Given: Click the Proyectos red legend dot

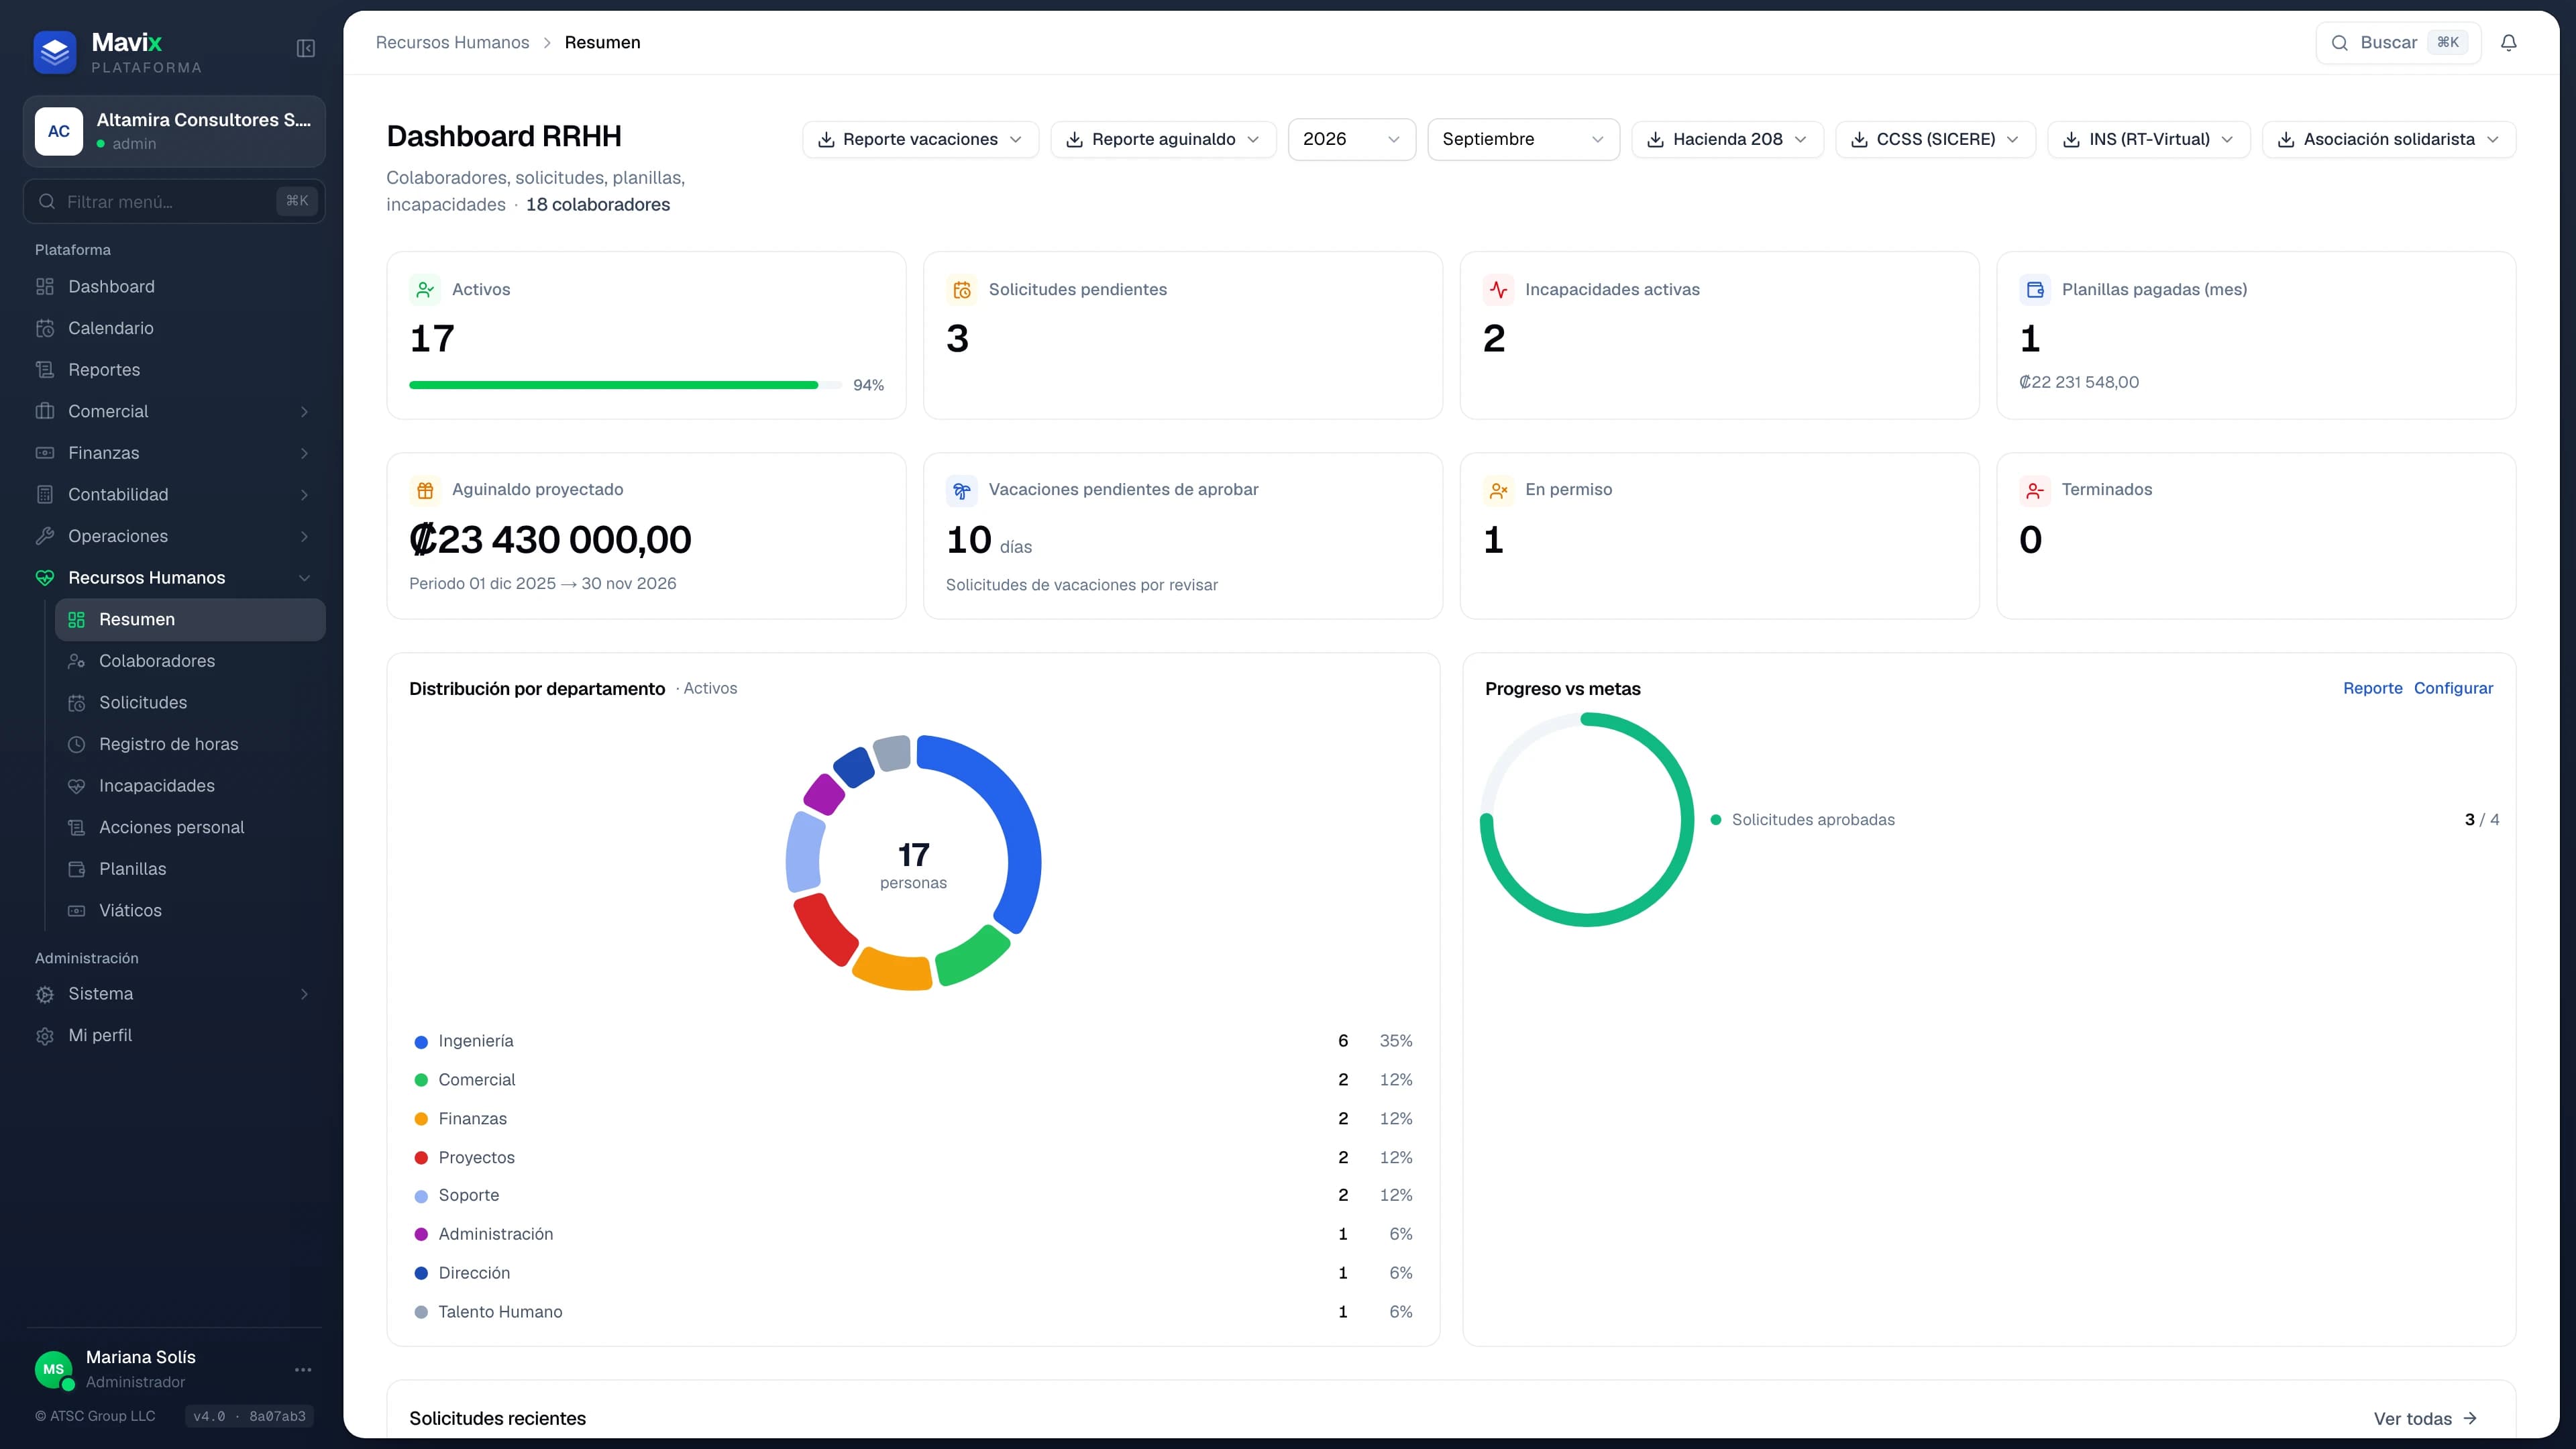Looking at the screenshot, I should pyautogui.click(x=421, y=1158).
